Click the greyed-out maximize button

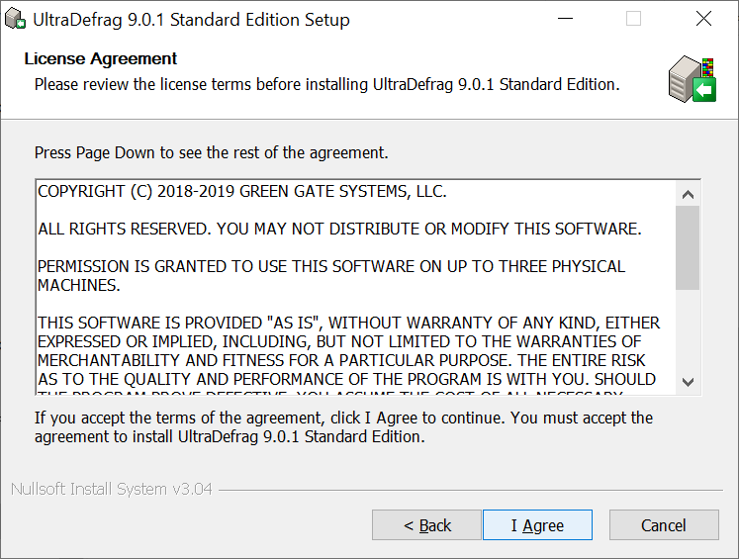tap(634, 19)
